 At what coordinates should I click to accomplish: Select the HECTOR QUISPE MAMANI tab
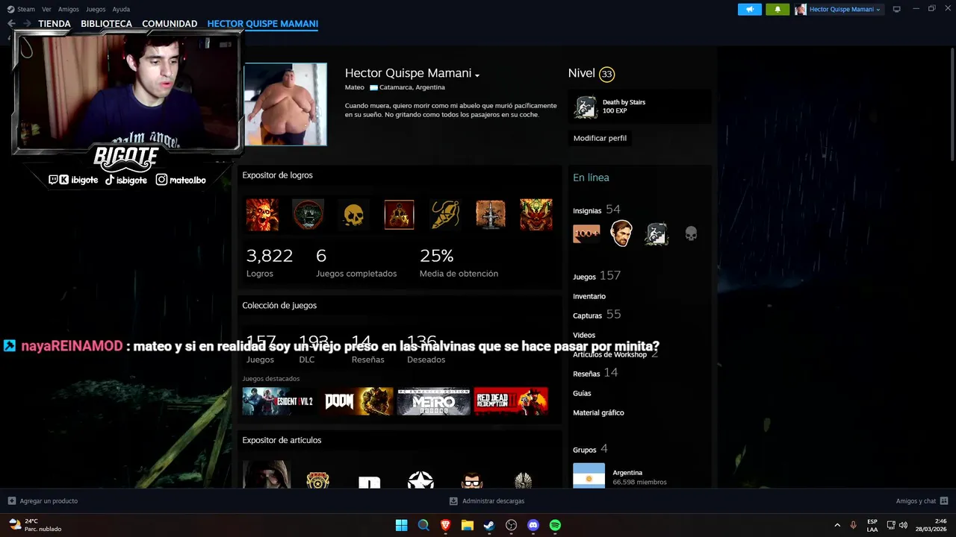pos(263,24)
